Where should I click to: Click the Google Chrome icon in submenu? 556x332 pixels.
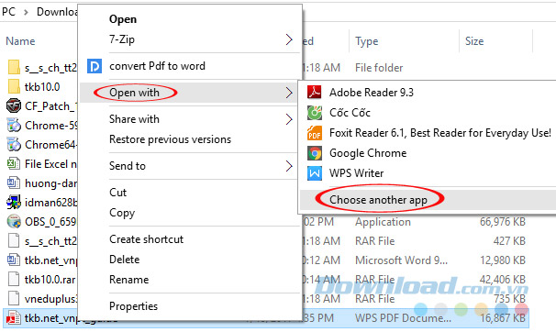coord(315,153)
